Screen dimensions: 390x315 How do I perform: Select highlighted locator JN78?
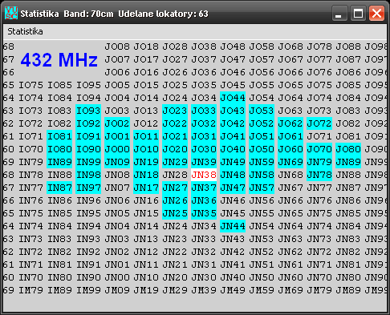(x=319, y=175)
